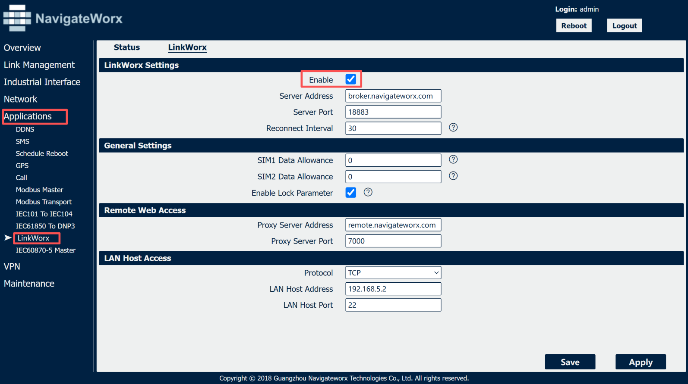This screenshot has height=384, width=688.
Task: Click help icon beside SIM1 Data Allowance
Action: (x=453, y=159)
